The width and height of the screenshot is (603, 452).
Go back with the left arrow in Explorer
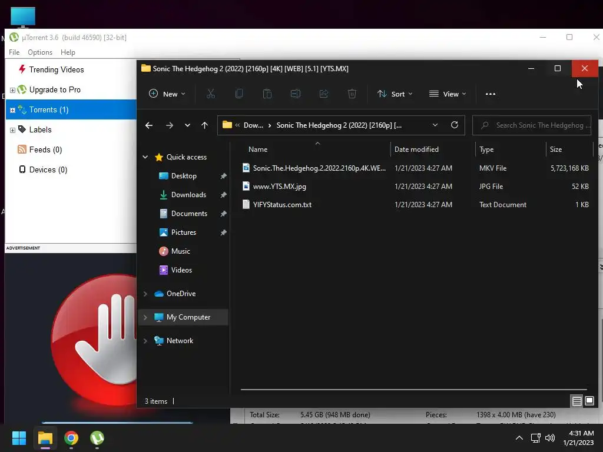(149, 125)
